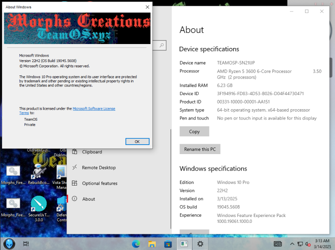The height and width of the screenshot is (250, 335).
Task: Close the About Windows dialog
Action: pyautogui.click(x=147, y=7)
